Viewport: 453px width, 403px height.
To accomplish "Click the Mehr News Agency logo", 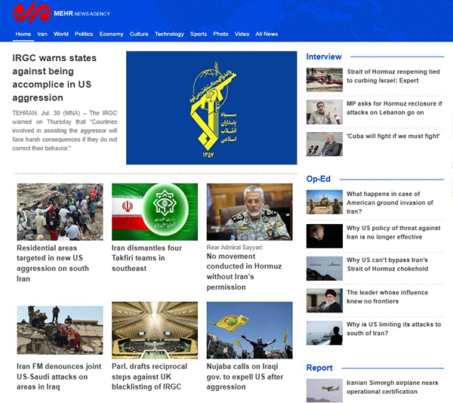I will point(62,13).
